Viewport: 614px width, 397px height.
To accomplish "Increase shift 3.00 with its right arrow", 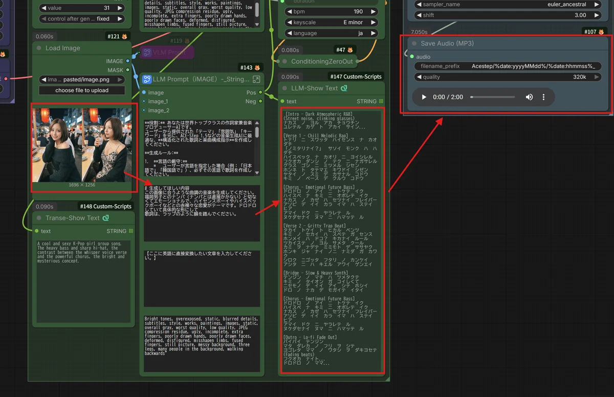I will [597, 15].
